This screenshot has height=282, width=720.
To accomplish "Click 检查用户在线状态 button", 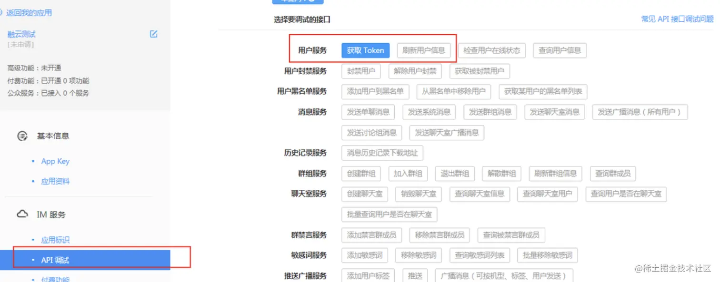I will coord(491,50).
